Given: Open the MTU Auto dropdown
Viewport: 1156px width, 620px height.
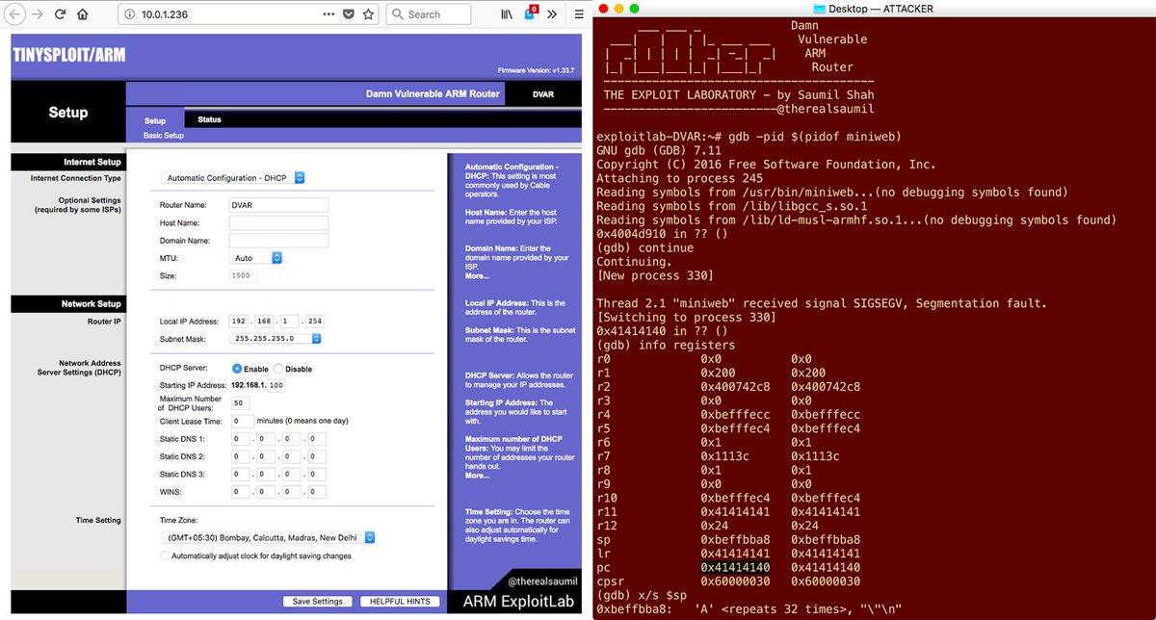Looking at the screenshot, I should [256, 258].
